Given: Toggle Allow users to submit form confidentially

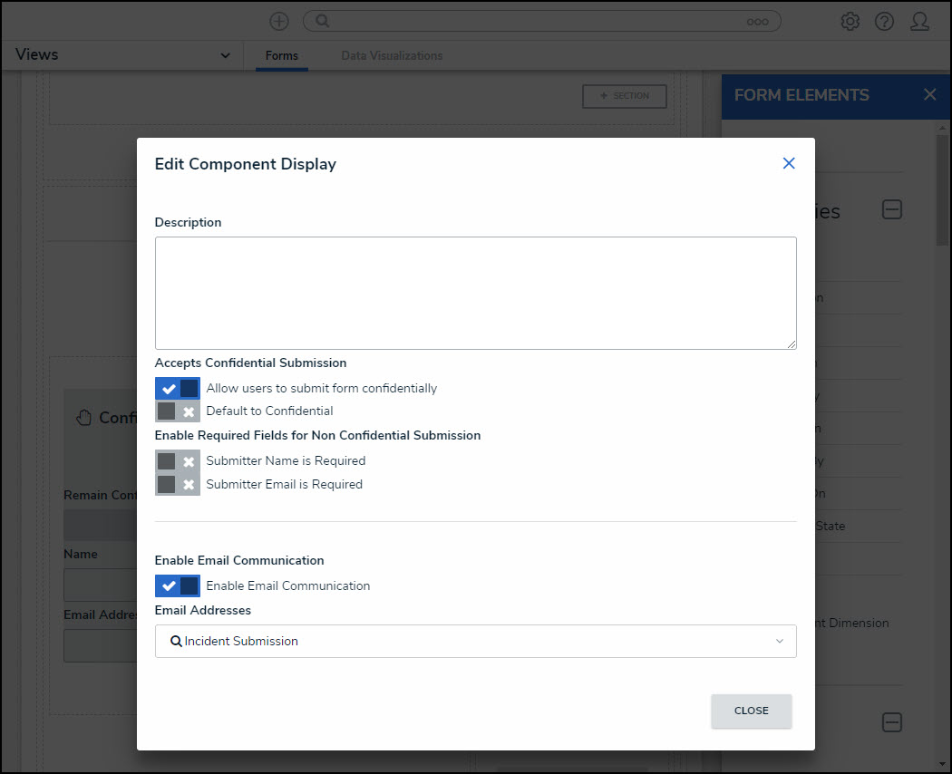Looking at the screenshot, I should tap(178, 388).
